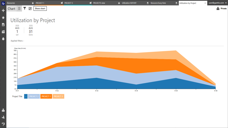Click the Show chart button
Screen dimensions: 228x128
40,8
